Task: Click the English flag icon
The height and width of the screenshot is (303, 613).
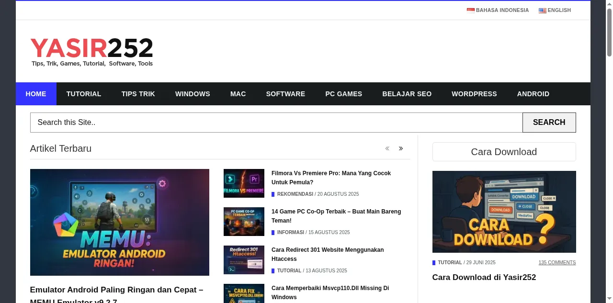Action: (x=542, y=11)
